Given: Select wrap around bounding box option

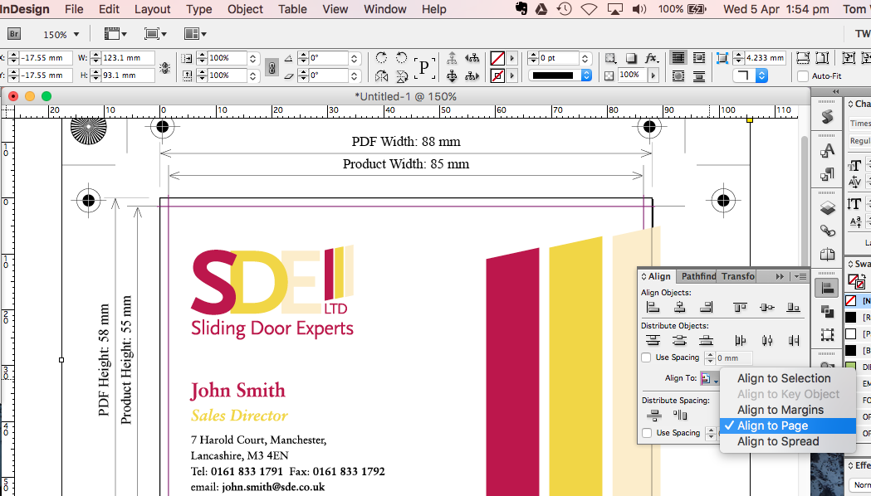Looking at the screenshot, I should tap(699, 58).
